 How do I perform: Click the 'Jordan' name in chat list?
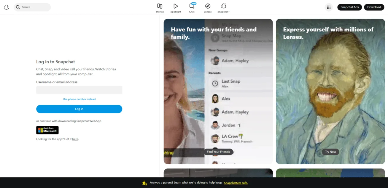(228, 125)
